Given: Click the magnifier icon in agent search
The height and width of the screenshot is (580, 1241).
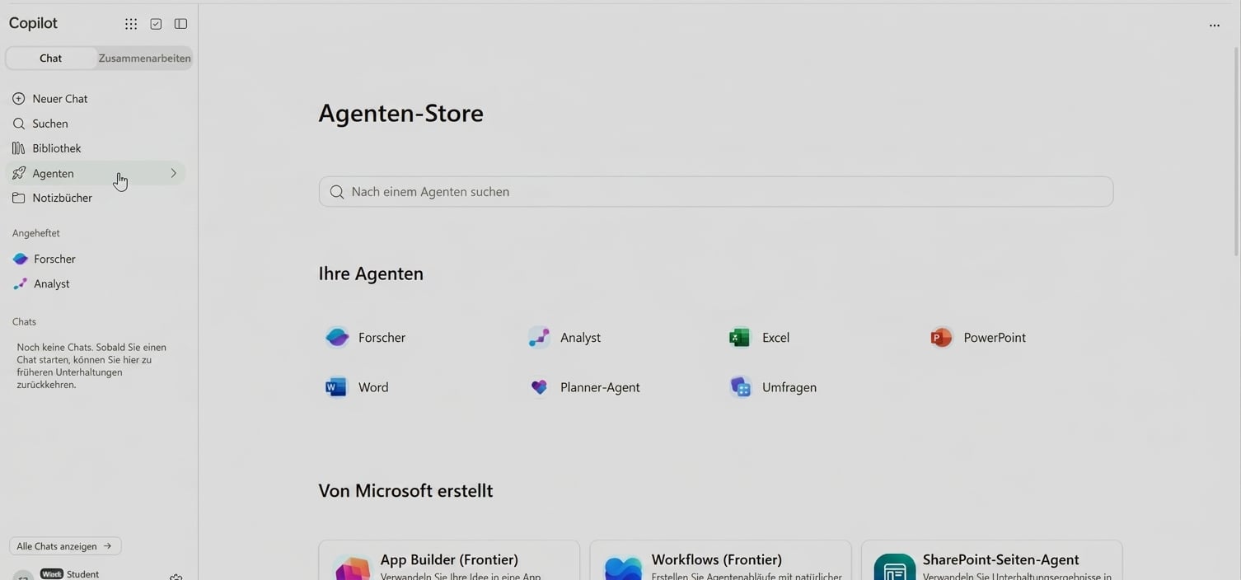Looking at the screenshot, I should [336, 192].
